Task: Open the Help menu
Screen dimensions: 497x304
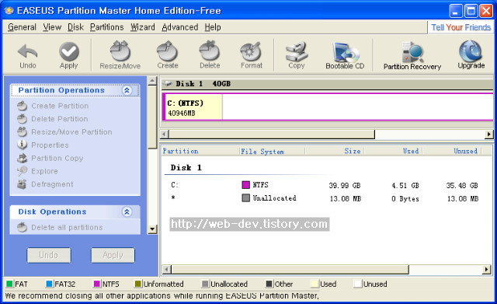Action: click(x=212, y=27)
